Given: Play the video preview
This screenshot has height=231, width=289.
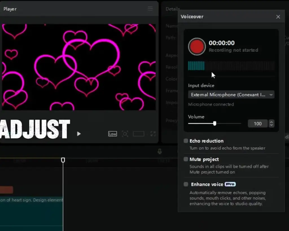Looking at the screenshot, I should coord(79,134).
